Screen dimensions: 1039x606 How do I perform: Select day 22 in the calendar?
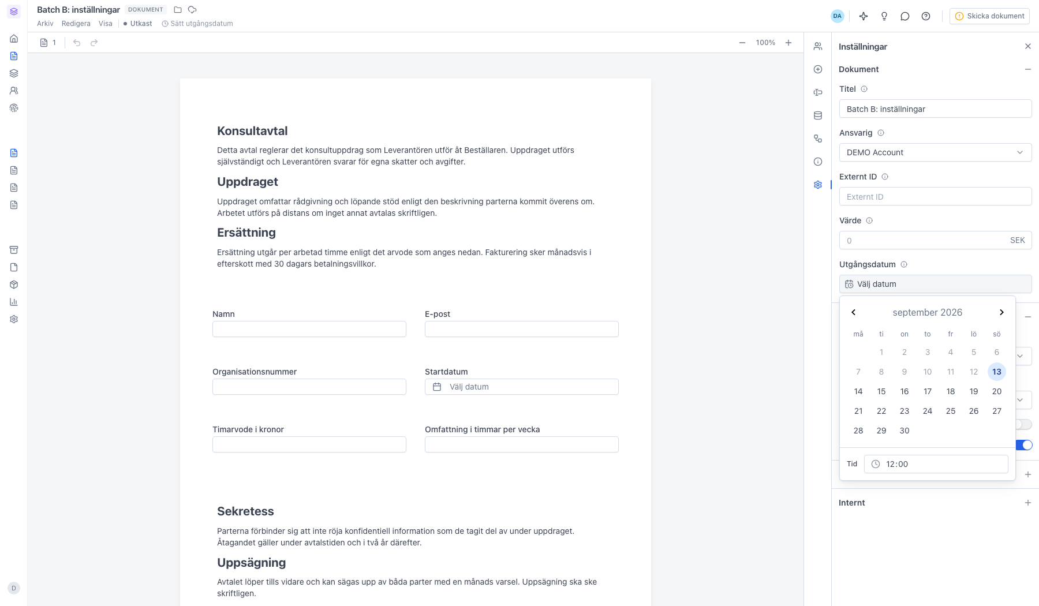click(881, 411)
